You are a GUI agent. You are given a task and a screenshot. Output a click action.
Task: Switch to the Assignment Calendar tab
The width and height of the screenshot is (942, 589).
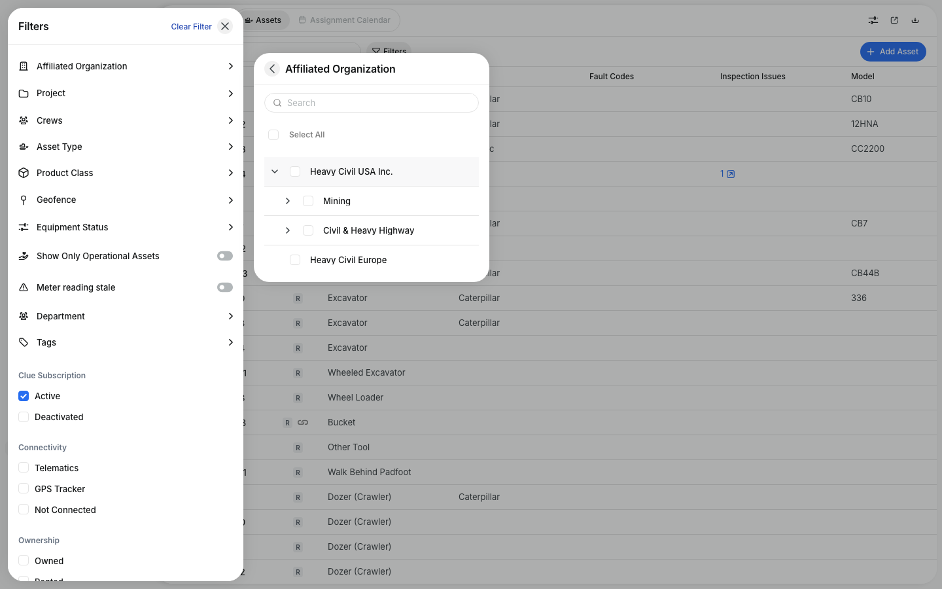(x=345, y=20)
